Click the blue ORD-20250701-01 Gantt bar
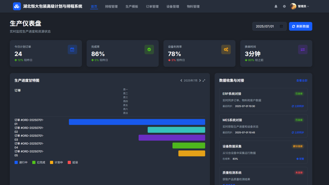 coord(137,122)
